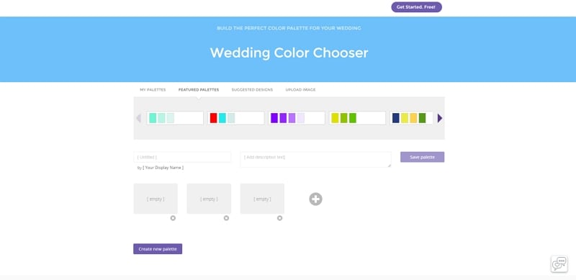Click the orange color swatch
The image size is (576, 280).
[413, 118]
